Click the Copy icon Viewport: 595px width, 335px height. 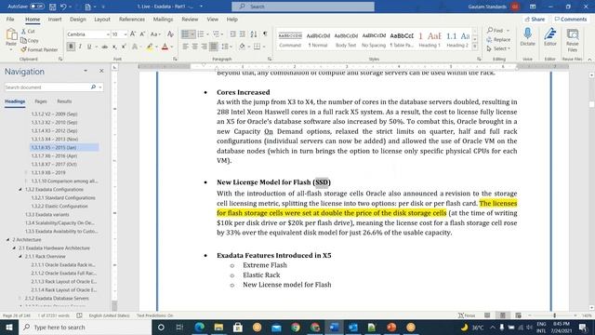[23, 40]
